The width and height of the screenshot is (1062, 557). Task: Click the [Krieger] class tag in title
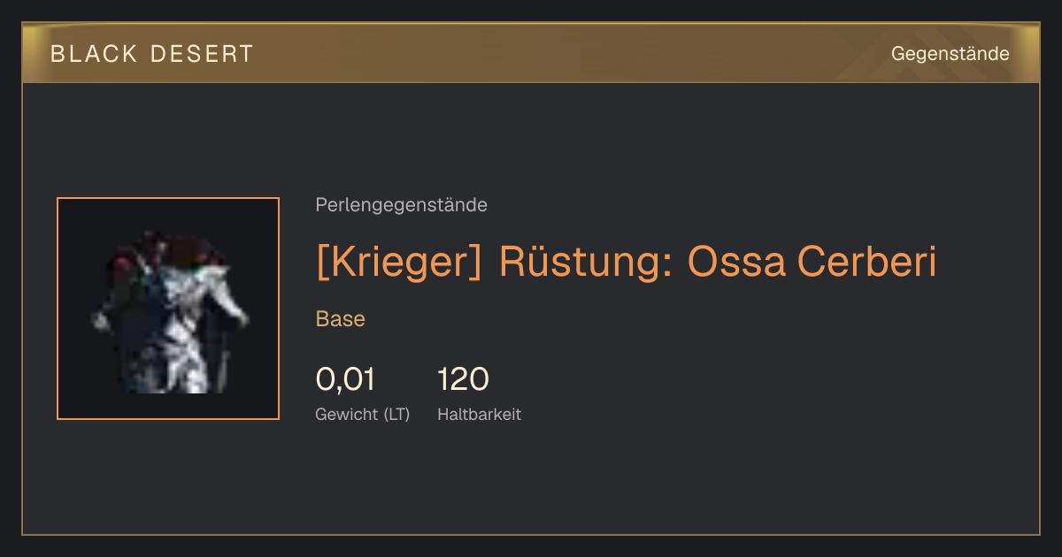click(399, 262)
